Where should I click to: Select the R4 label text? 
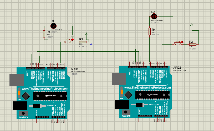coord(154,30)
